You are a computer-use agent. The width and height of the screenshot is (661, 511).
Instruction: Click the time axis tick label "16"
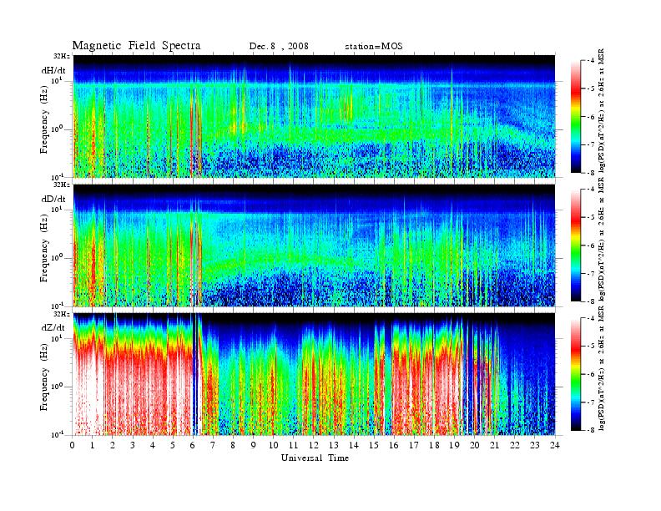pyautogui.click(x=394, y=445)
